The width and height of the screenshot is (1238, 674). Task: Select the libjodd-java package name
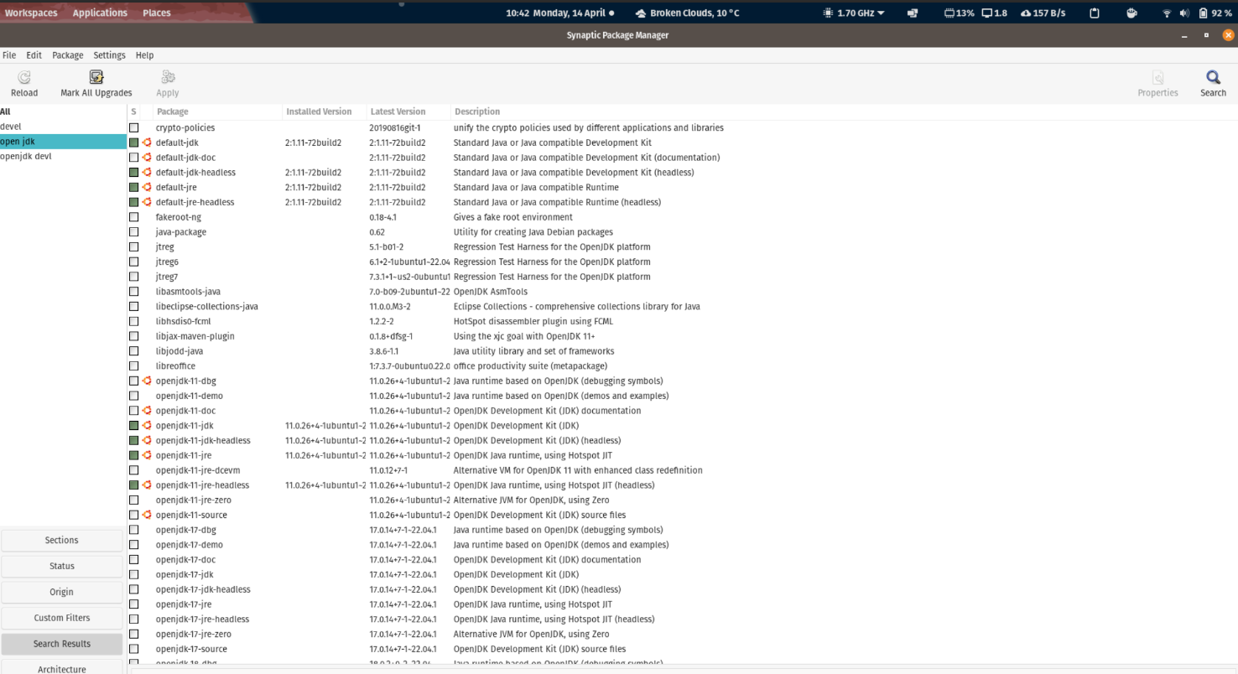pyautogui.click(x=179, y=351)
